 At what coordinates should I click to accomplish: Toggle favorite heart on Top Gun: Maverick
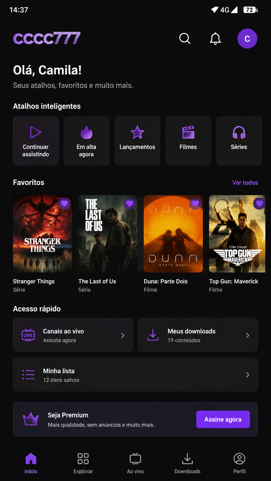(259, 204)
